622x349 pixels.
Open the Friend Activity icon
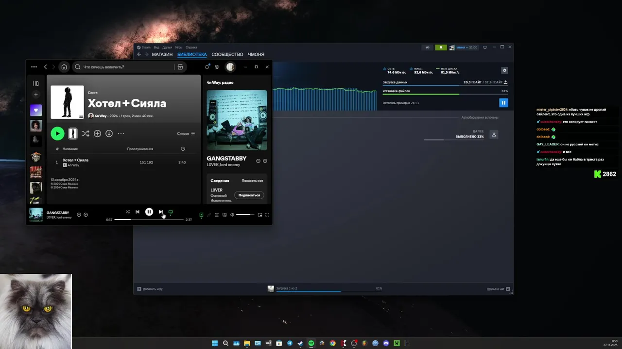tap(217, 67)
